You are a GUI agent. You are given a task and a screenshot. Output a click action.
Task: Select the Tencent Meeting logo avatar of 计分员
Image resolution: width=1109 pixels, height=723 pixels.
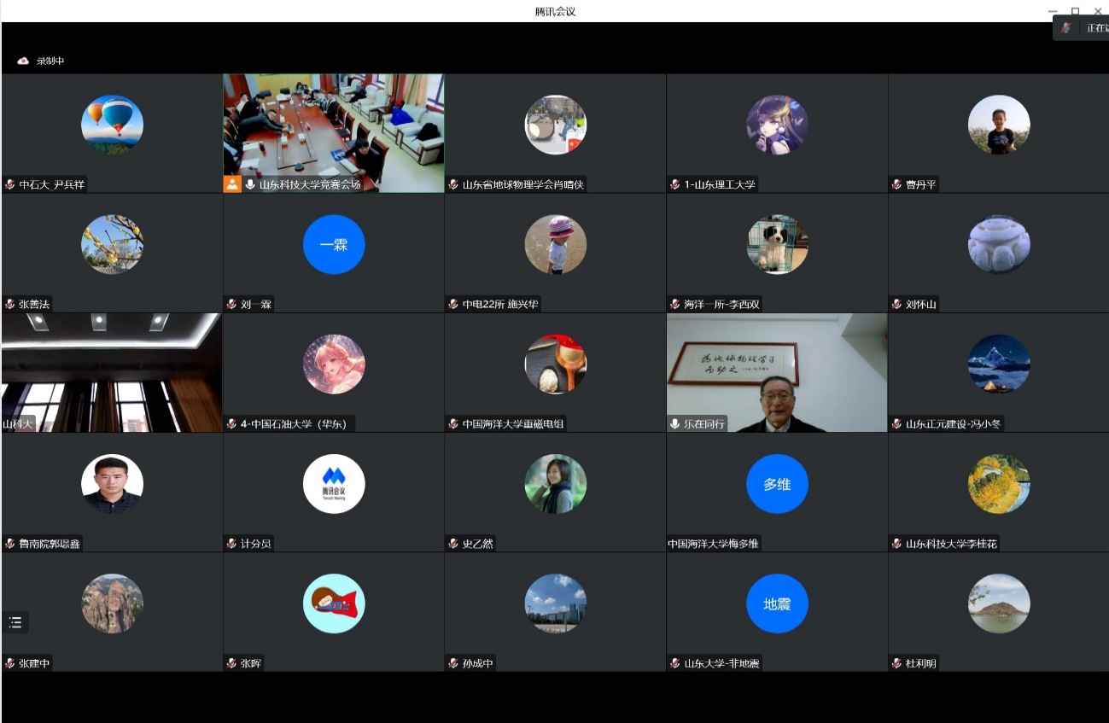coord(334,484)
